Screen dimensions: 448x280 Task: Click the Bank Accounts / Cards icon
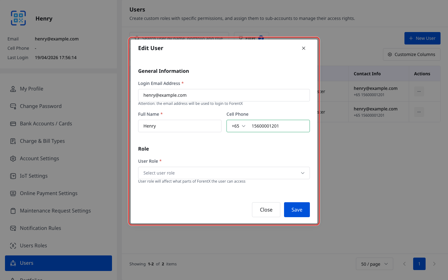pyautogui.click(x=13, y=124)
